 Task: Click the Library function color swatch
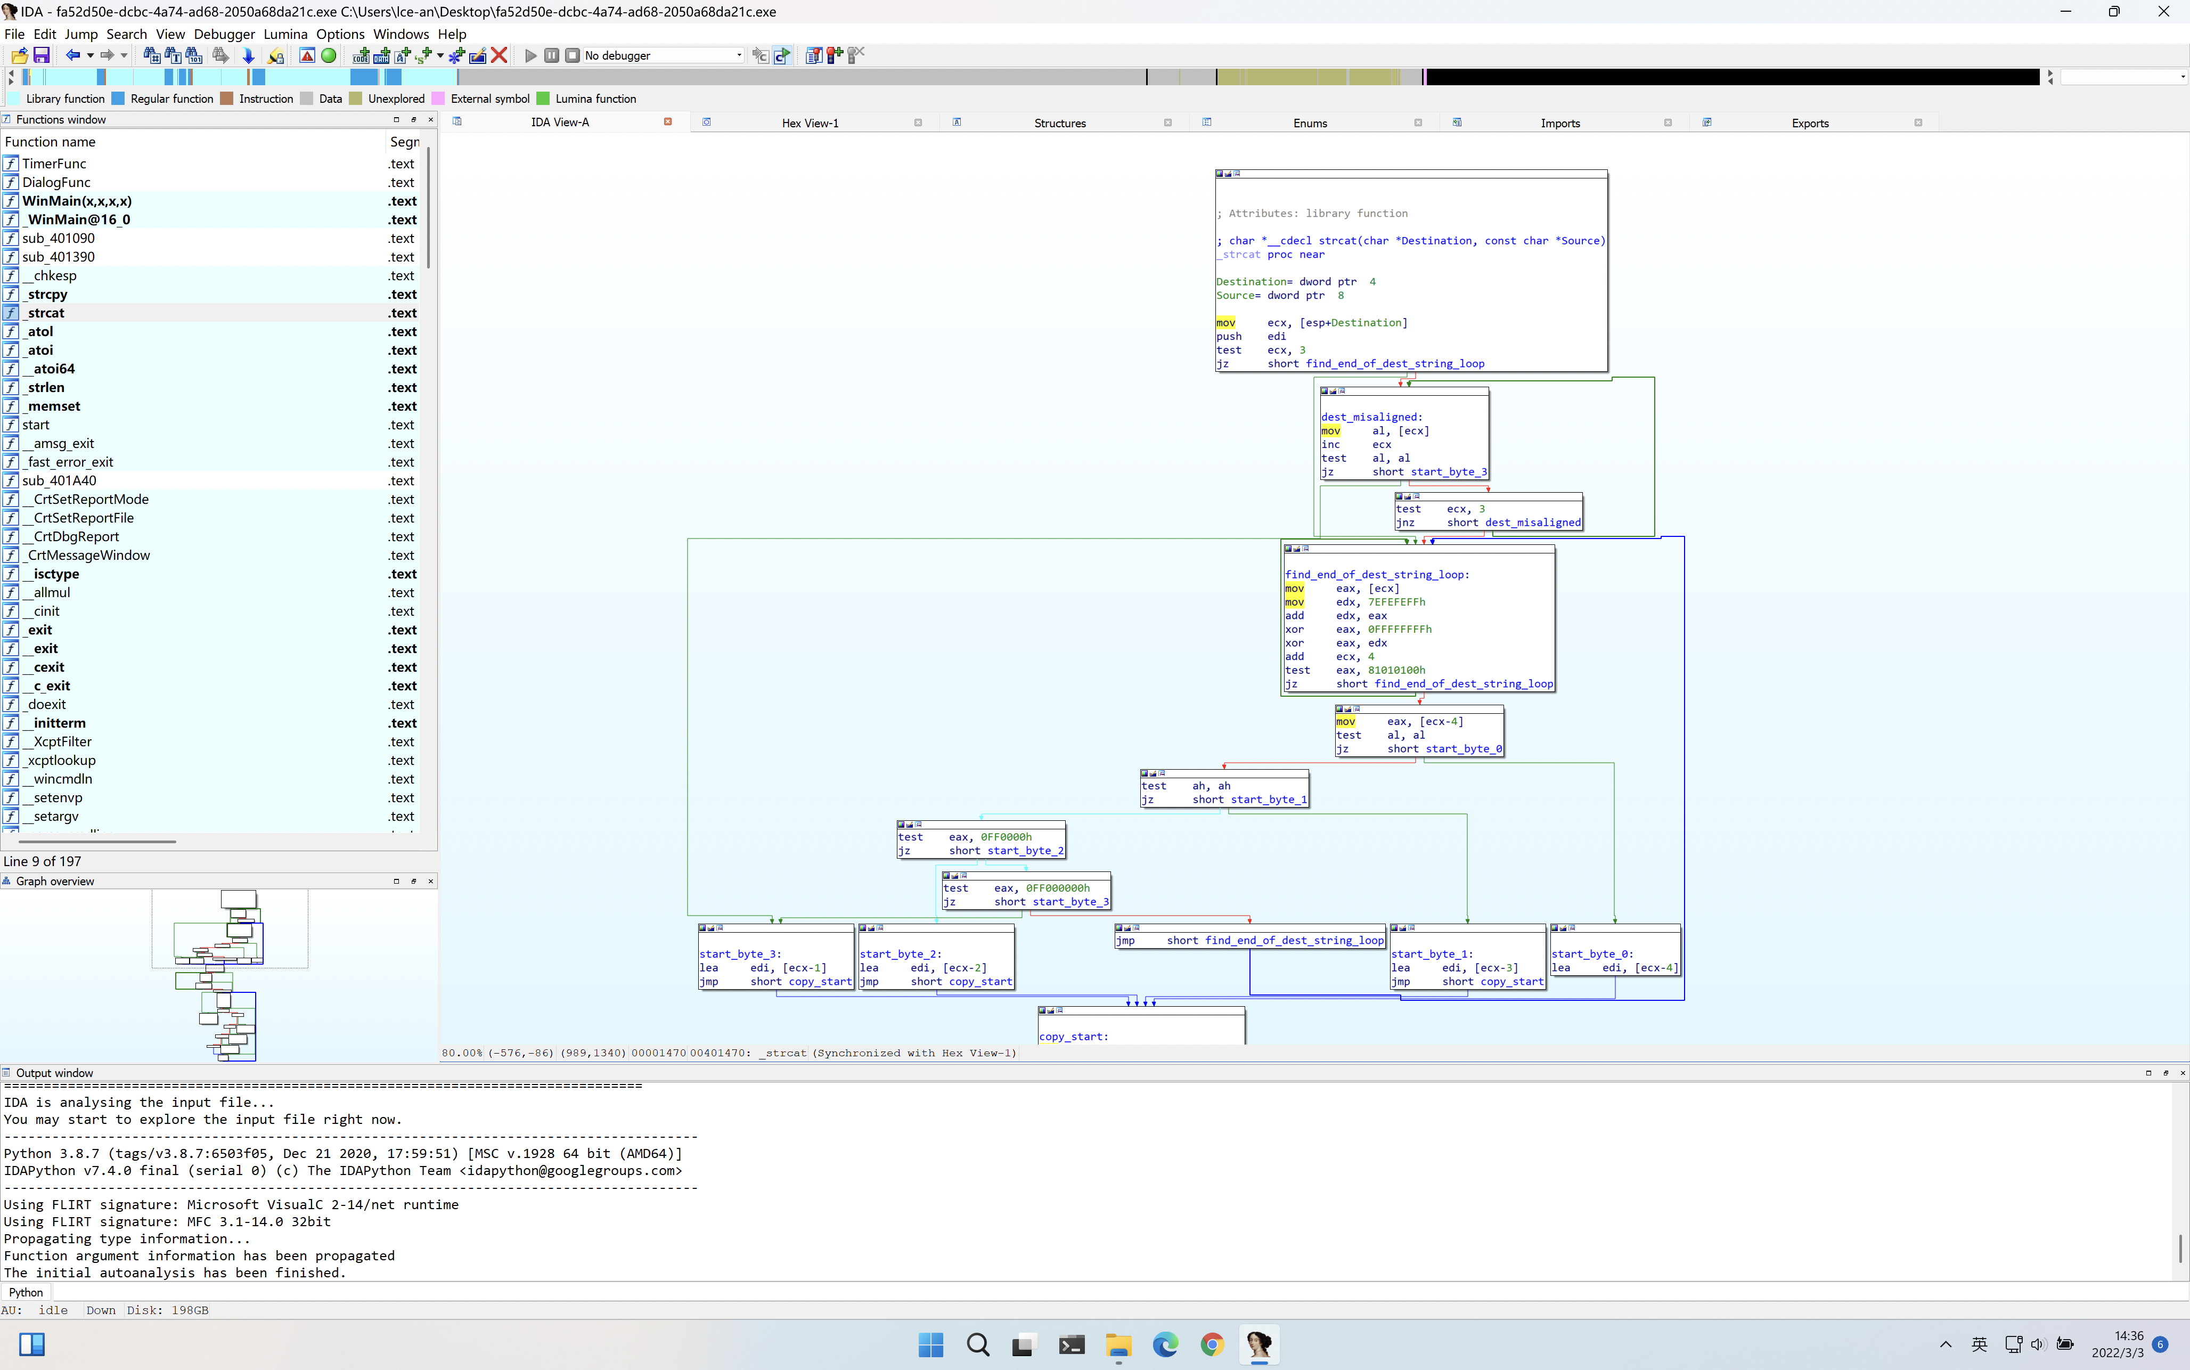click(x=14, y=99)
